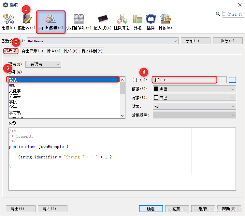The height and width of the screenshot is (216, 245).
Task: Click the 应用 apply button
Action: tap(177, 209)
